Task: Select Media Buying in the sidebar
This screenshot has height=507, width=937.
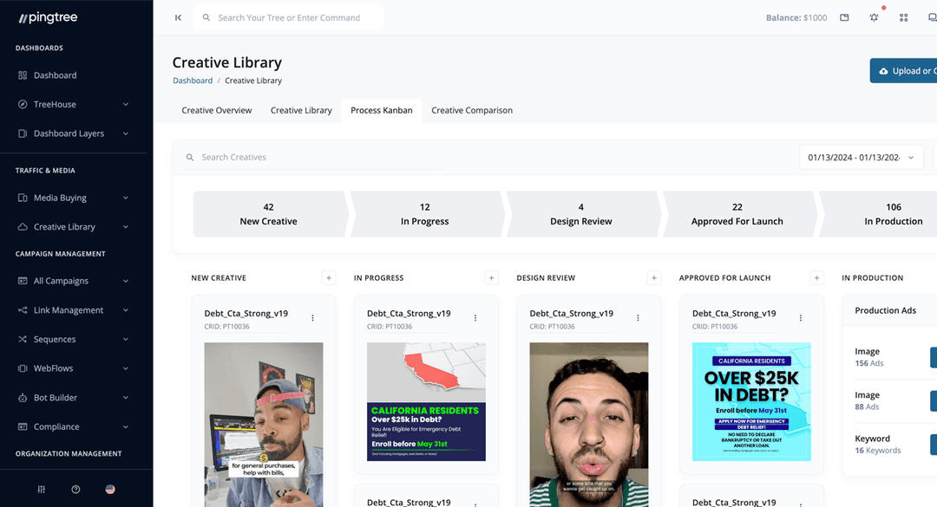Action: 60,198
